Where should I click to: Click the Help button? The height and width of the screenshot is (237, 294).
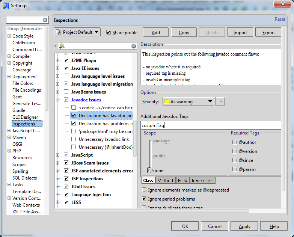274,226
